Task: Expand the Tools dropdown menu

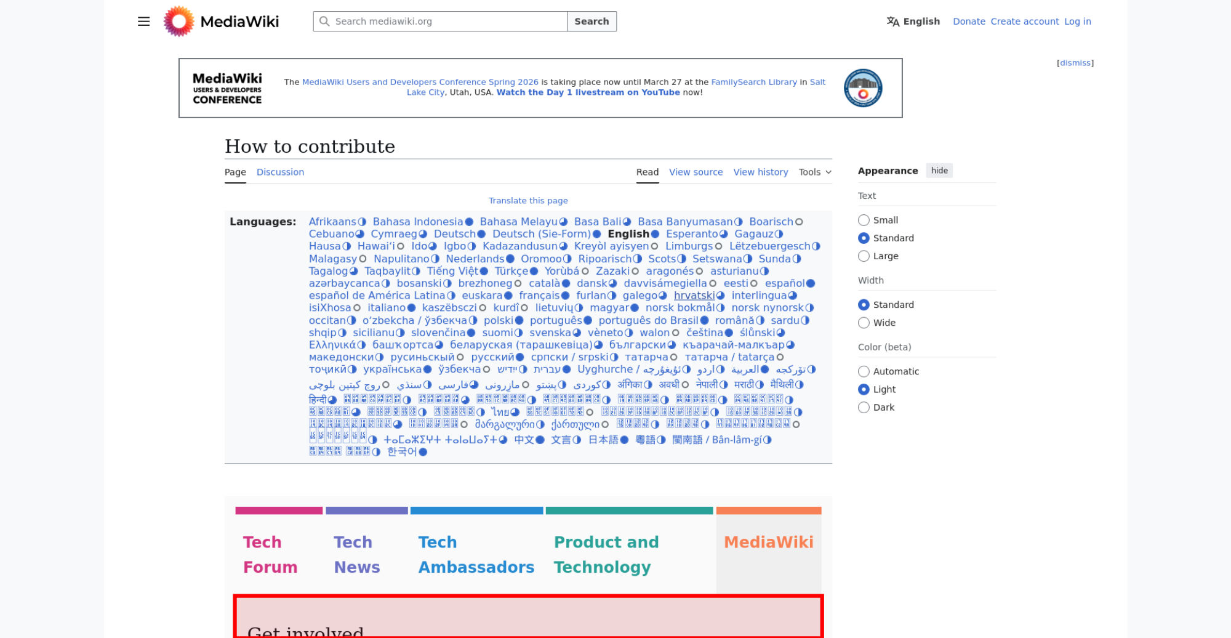Action: pyautogui.click(x=814, y=172)
